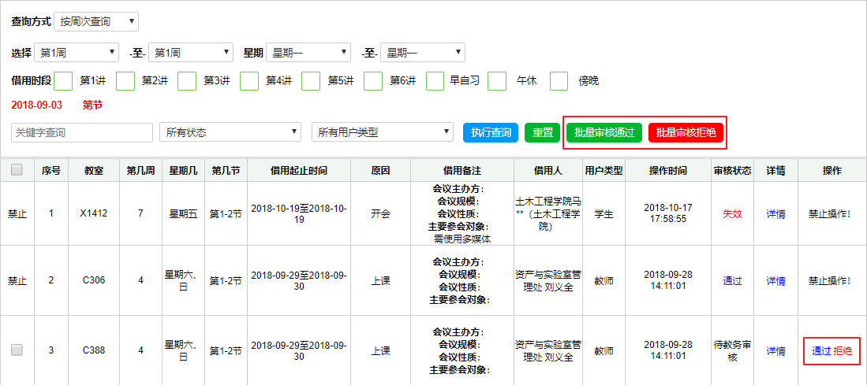Viewport: 867px width, 385px height.
Task: Tick the 早自习 checkbox
Action: 435,80
